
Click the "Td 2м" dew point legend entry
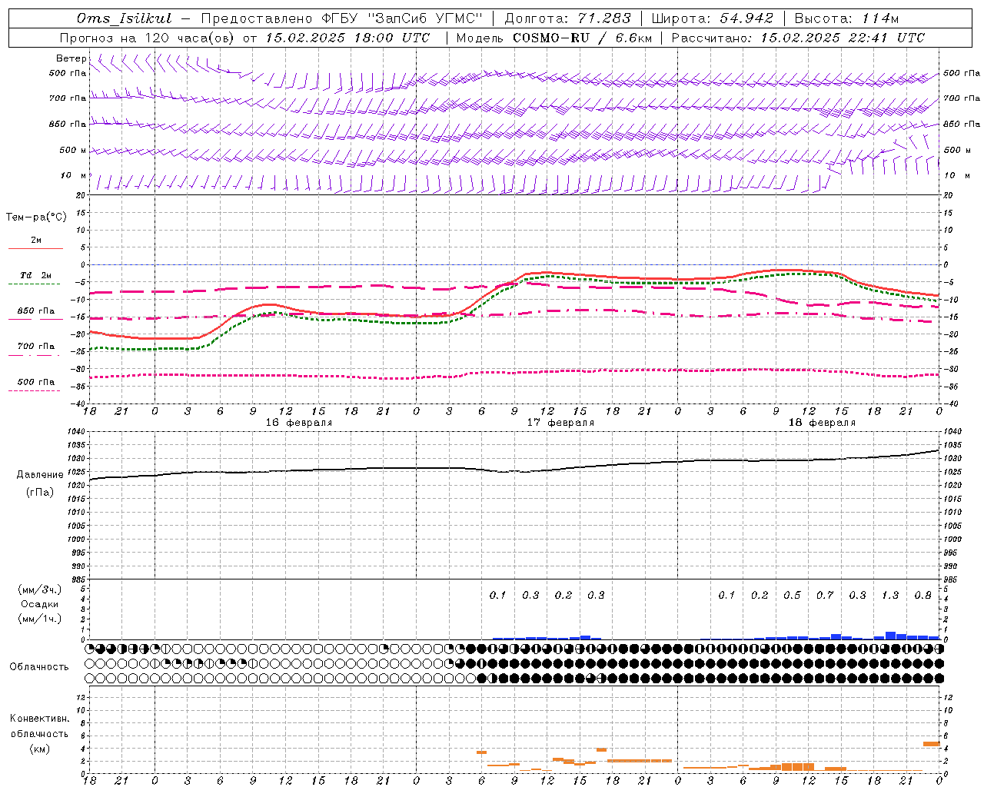pyautogui.click(x=35, y=275)
